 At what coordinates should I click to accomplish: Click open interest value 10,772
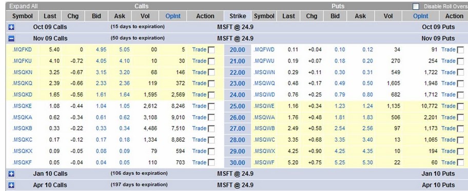pyautogui.click(x=429, y=106)
